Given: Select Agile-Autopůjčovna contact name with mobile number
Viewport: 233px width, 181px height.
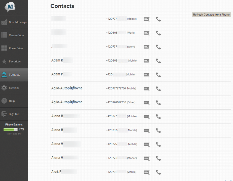Looking at the screenshot, I should pos(67,88).
